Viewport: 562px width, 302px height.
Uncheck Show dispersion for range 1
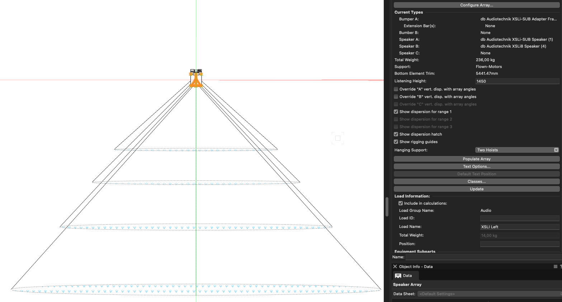click(x=396, y=112)
